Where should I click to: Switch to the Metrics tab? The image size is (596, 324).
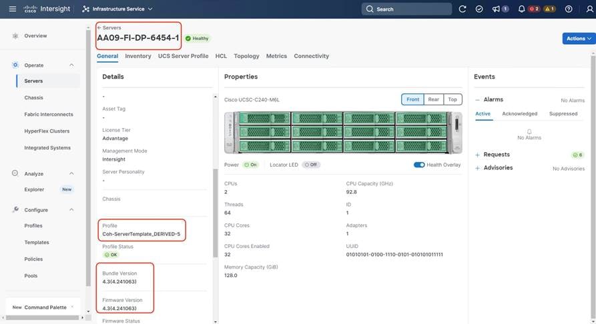276,56
